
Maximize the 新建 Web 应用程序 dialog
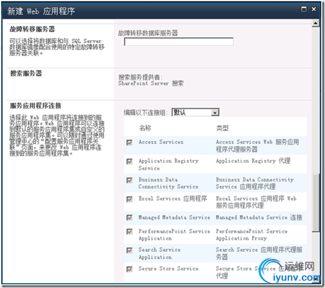304,9
